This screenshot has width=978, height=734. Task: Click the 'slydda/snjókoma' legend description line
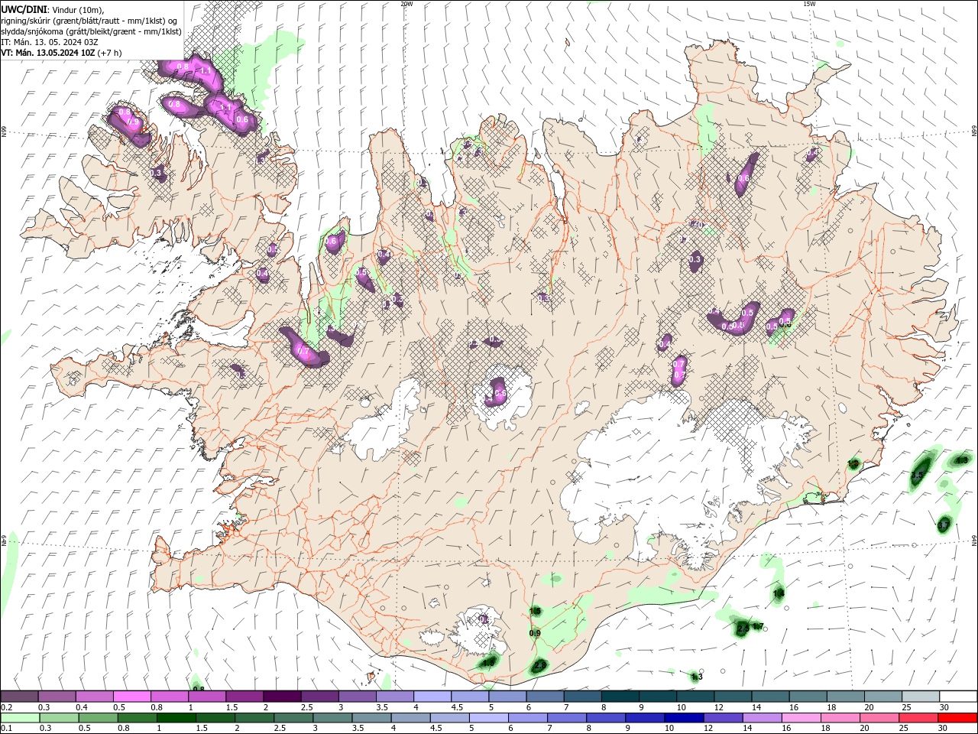pos(91,32)
